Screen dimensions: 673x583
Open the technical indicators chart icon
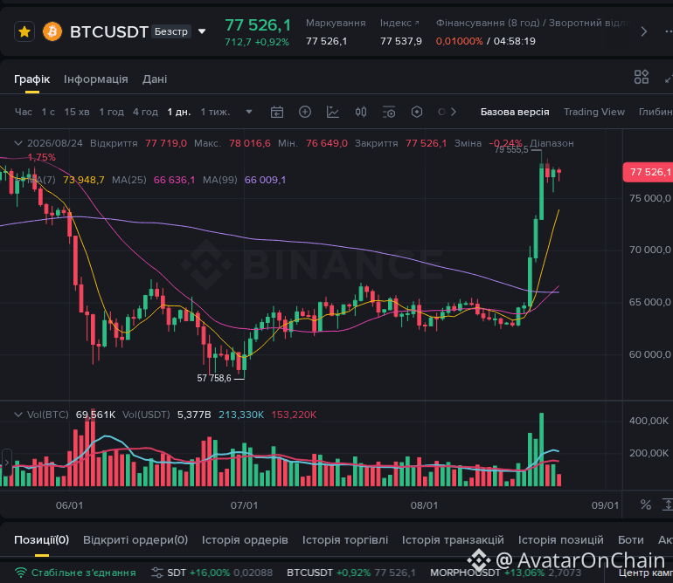pos(333,112)
